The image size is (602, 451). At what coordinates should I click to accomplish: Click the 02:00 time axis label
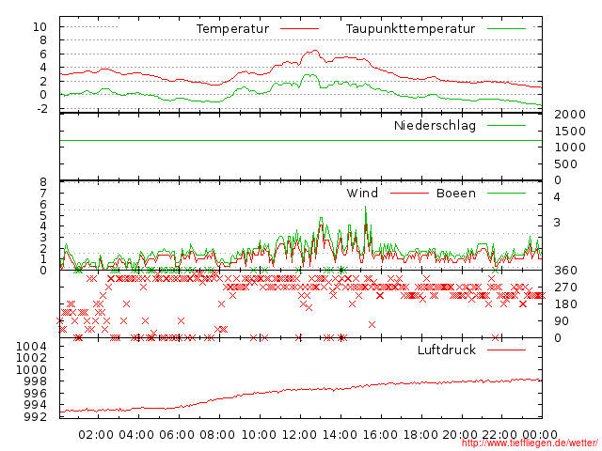click(96, 435)
